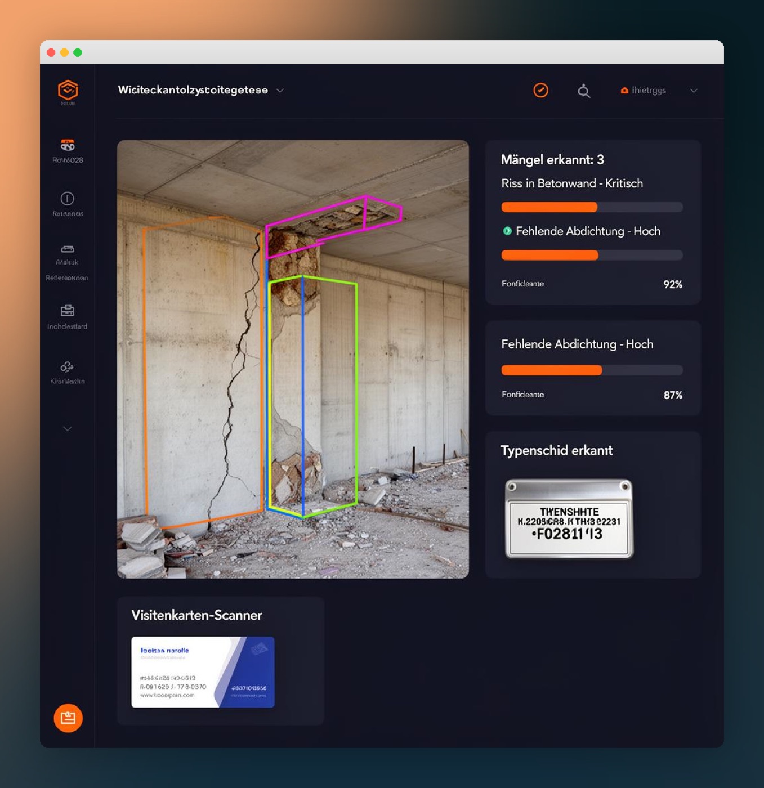764x788 pixels.
Task: Click the 87% confidence value
Action: click(673, 395)
